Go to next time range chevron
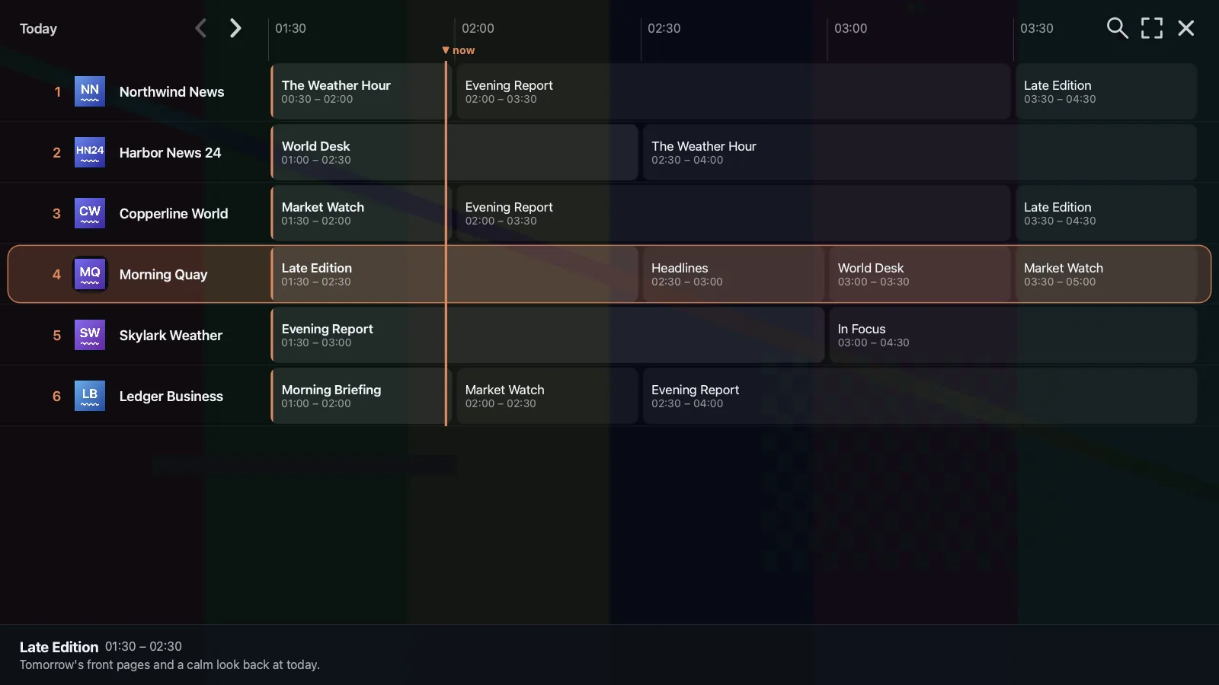Screen dimensions: 1219x685 tap(235, 28)
